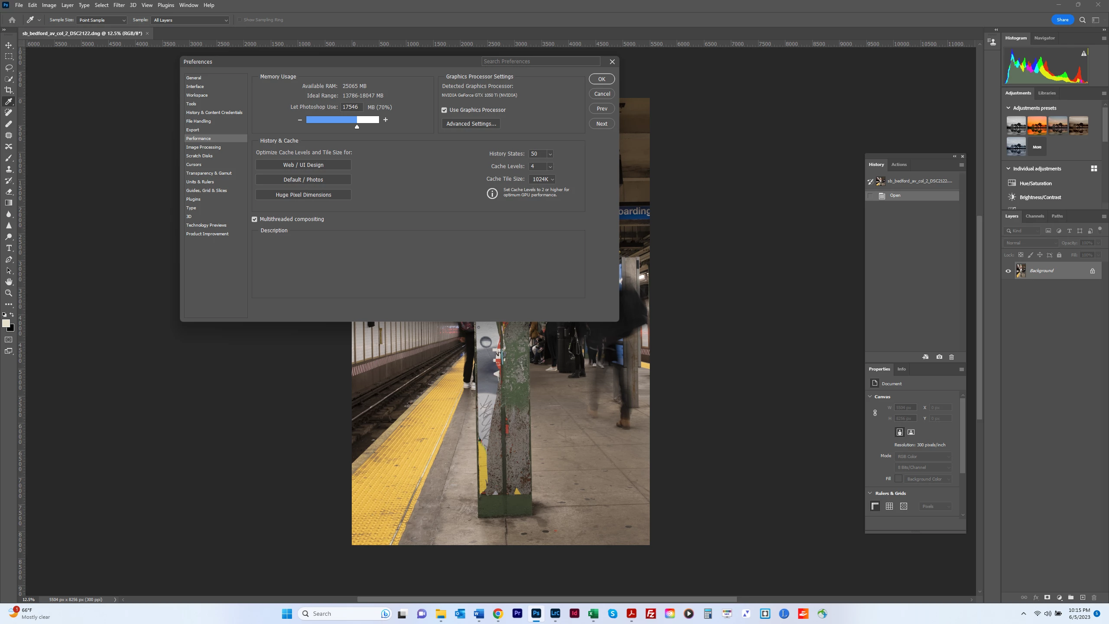Select the Lasso tool

(9, 68)
